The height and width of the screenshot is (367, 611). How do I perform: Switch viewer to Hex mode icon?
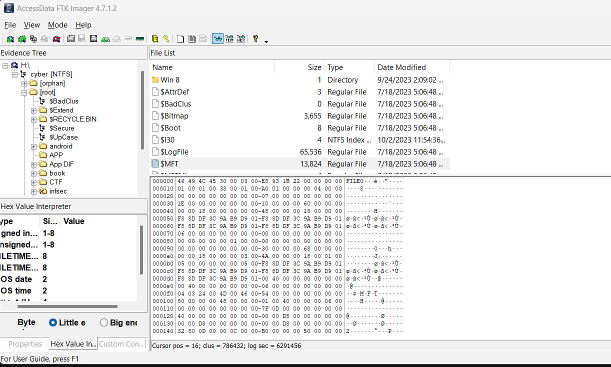241,39
